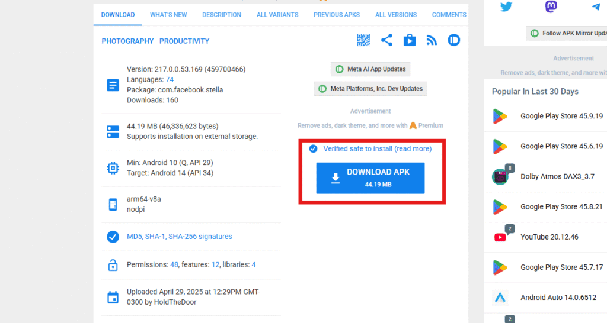Click the Dolby Atmos app icon
607x323 pixels.
point(500,176)
